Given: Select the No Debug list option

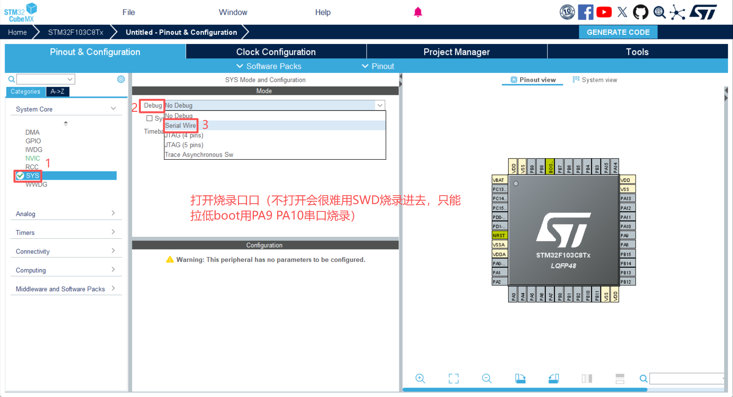Looking at the screenshot, I should click(x=275, y=116).
